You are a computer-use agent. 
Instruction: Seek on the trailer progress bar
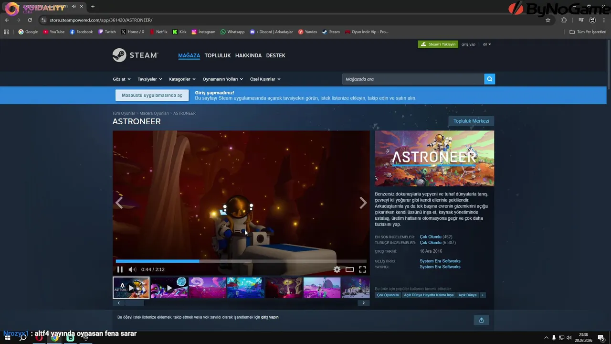[241, 261]
